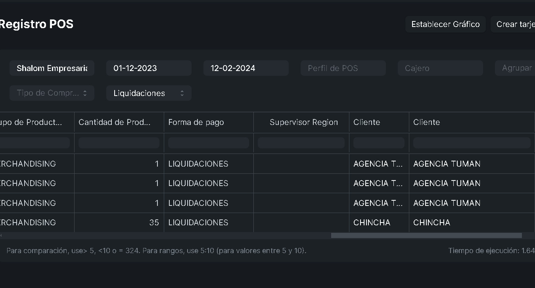Click the 01-12-2023 start date field
This screenshot has width=535, height=288.
pyautogui.click(x=149, y=68)
